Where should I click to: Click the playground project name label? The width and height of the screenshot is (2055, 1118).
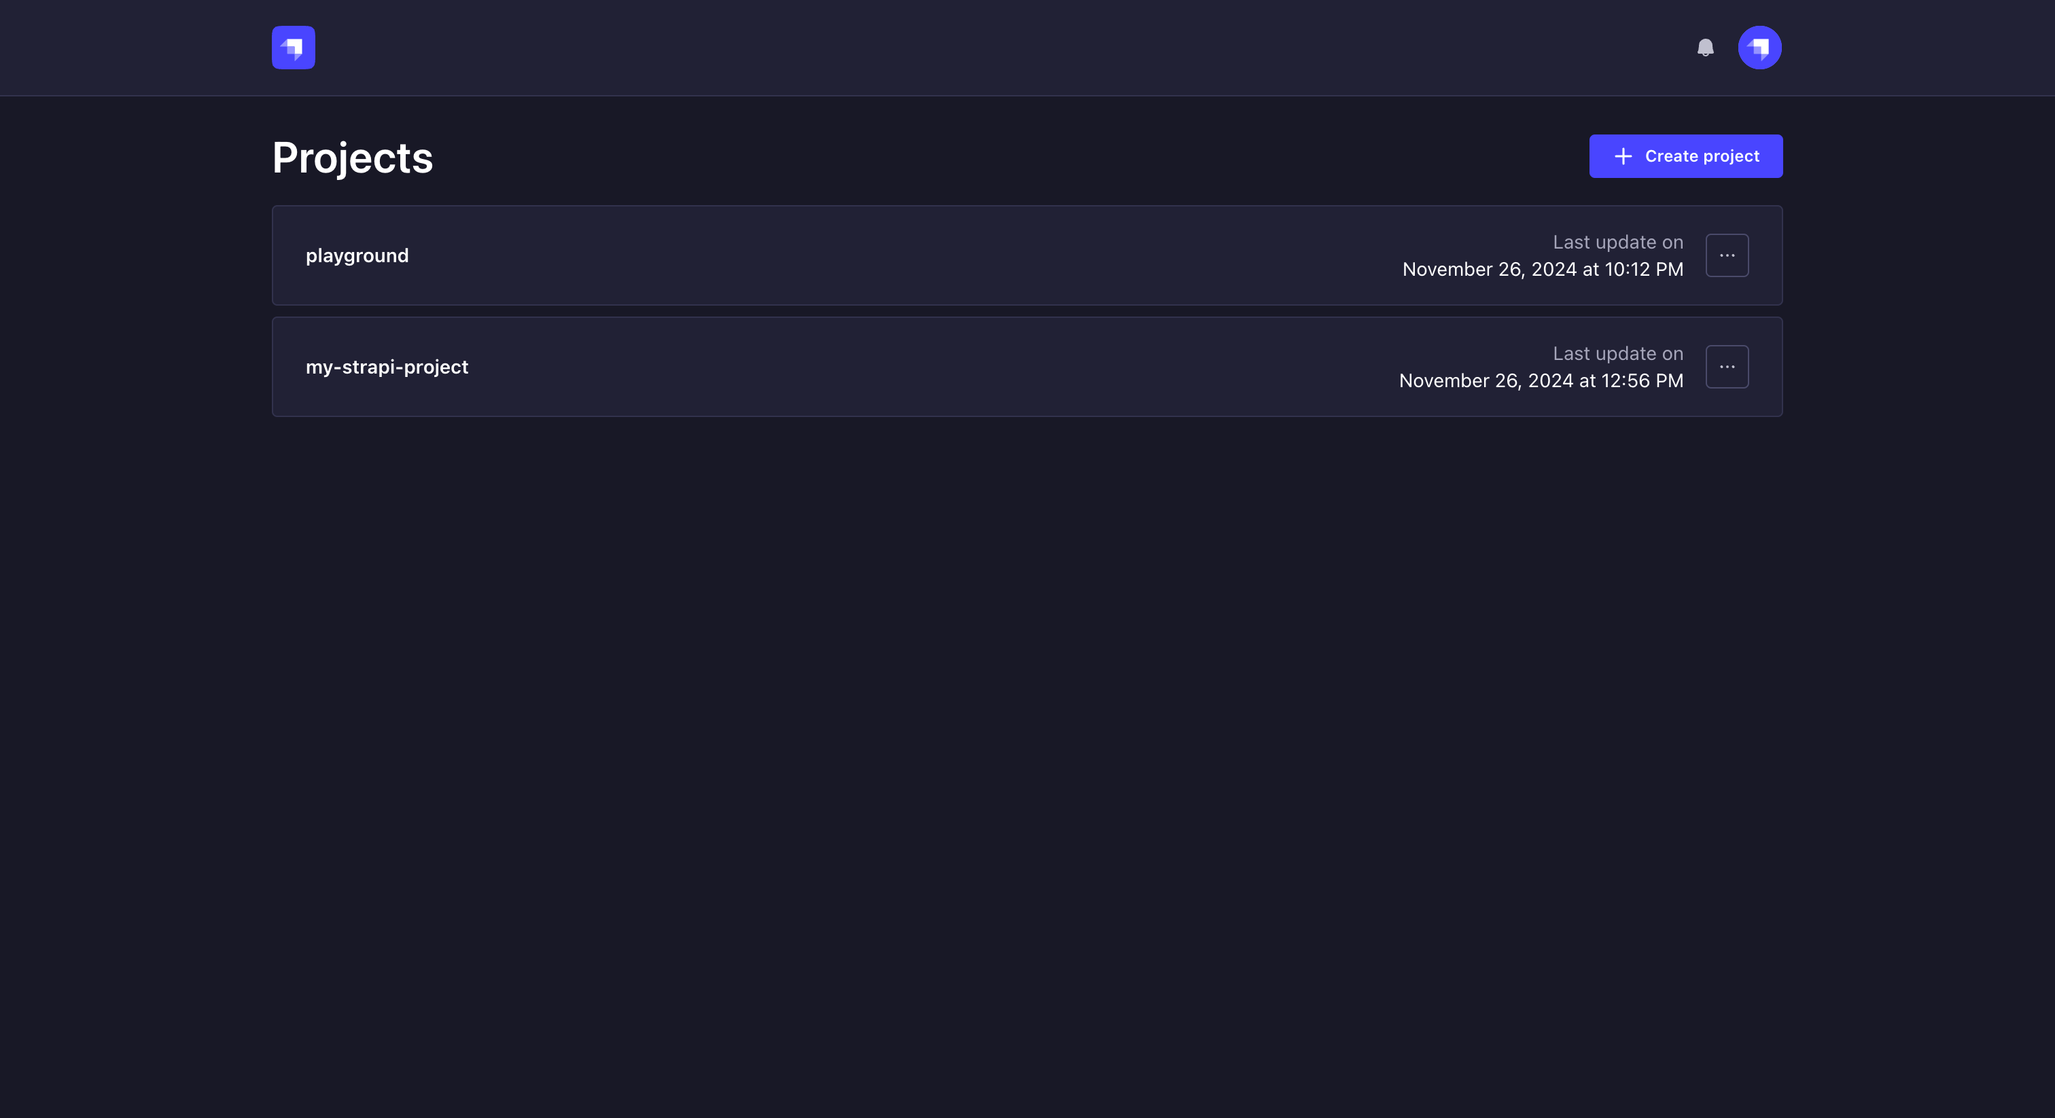click(x=357, y=255)
